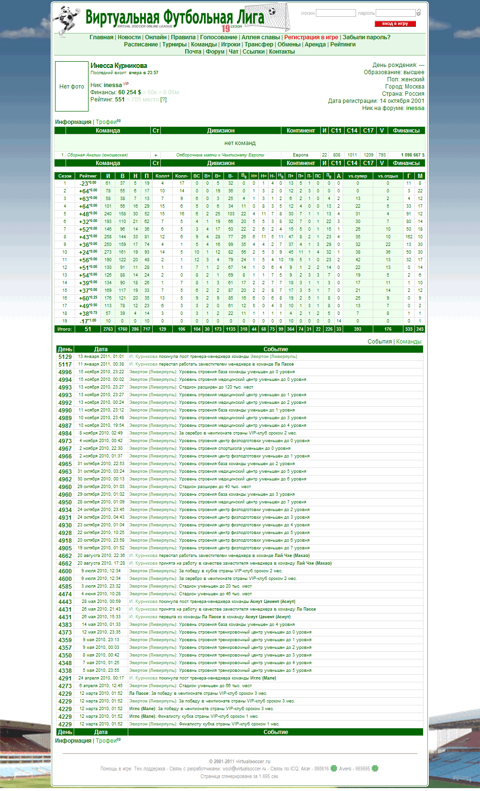Switch to the Команды tab above event log

pos(409,342)
